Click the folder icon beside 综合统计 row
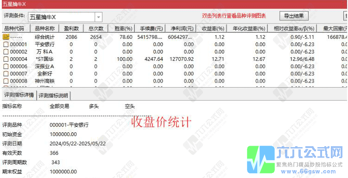This screenshot has height=178, width=348. (x=6, y=37)
